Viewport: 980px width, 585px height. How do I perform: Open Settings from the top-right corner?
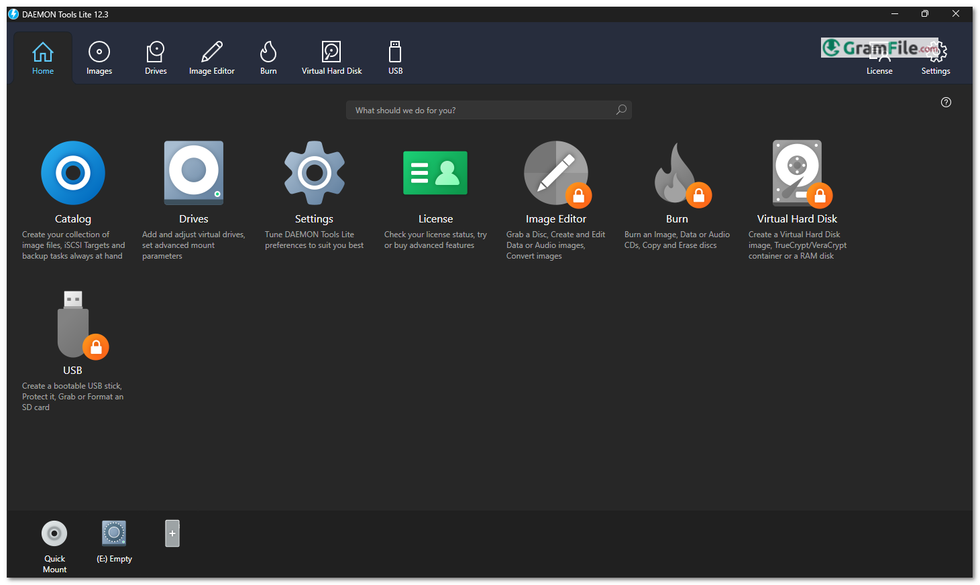[x=935, y=59]
